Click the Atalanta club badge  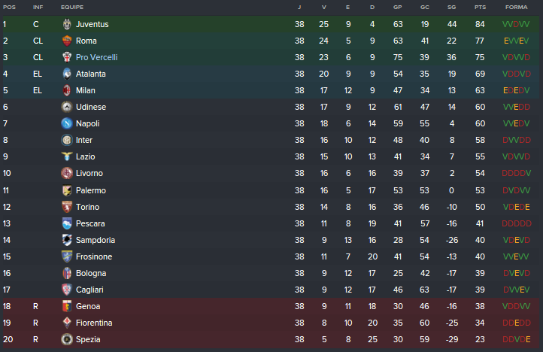click(67, 74)
